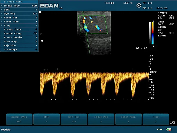Image resolution: width=177 pixels, height=133 pixels.
Task: Click the grayscale map bar
Action: pos(150,33)
